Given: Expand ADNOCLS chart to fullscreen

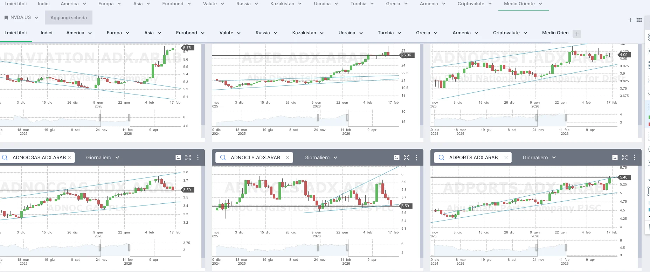Looking at the screenshot, I should pos(407,158).
